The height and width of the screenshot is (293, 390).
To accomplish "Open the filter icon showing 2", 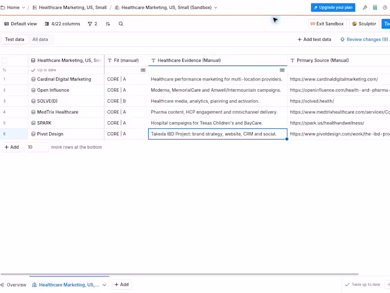I will [93, 24].
